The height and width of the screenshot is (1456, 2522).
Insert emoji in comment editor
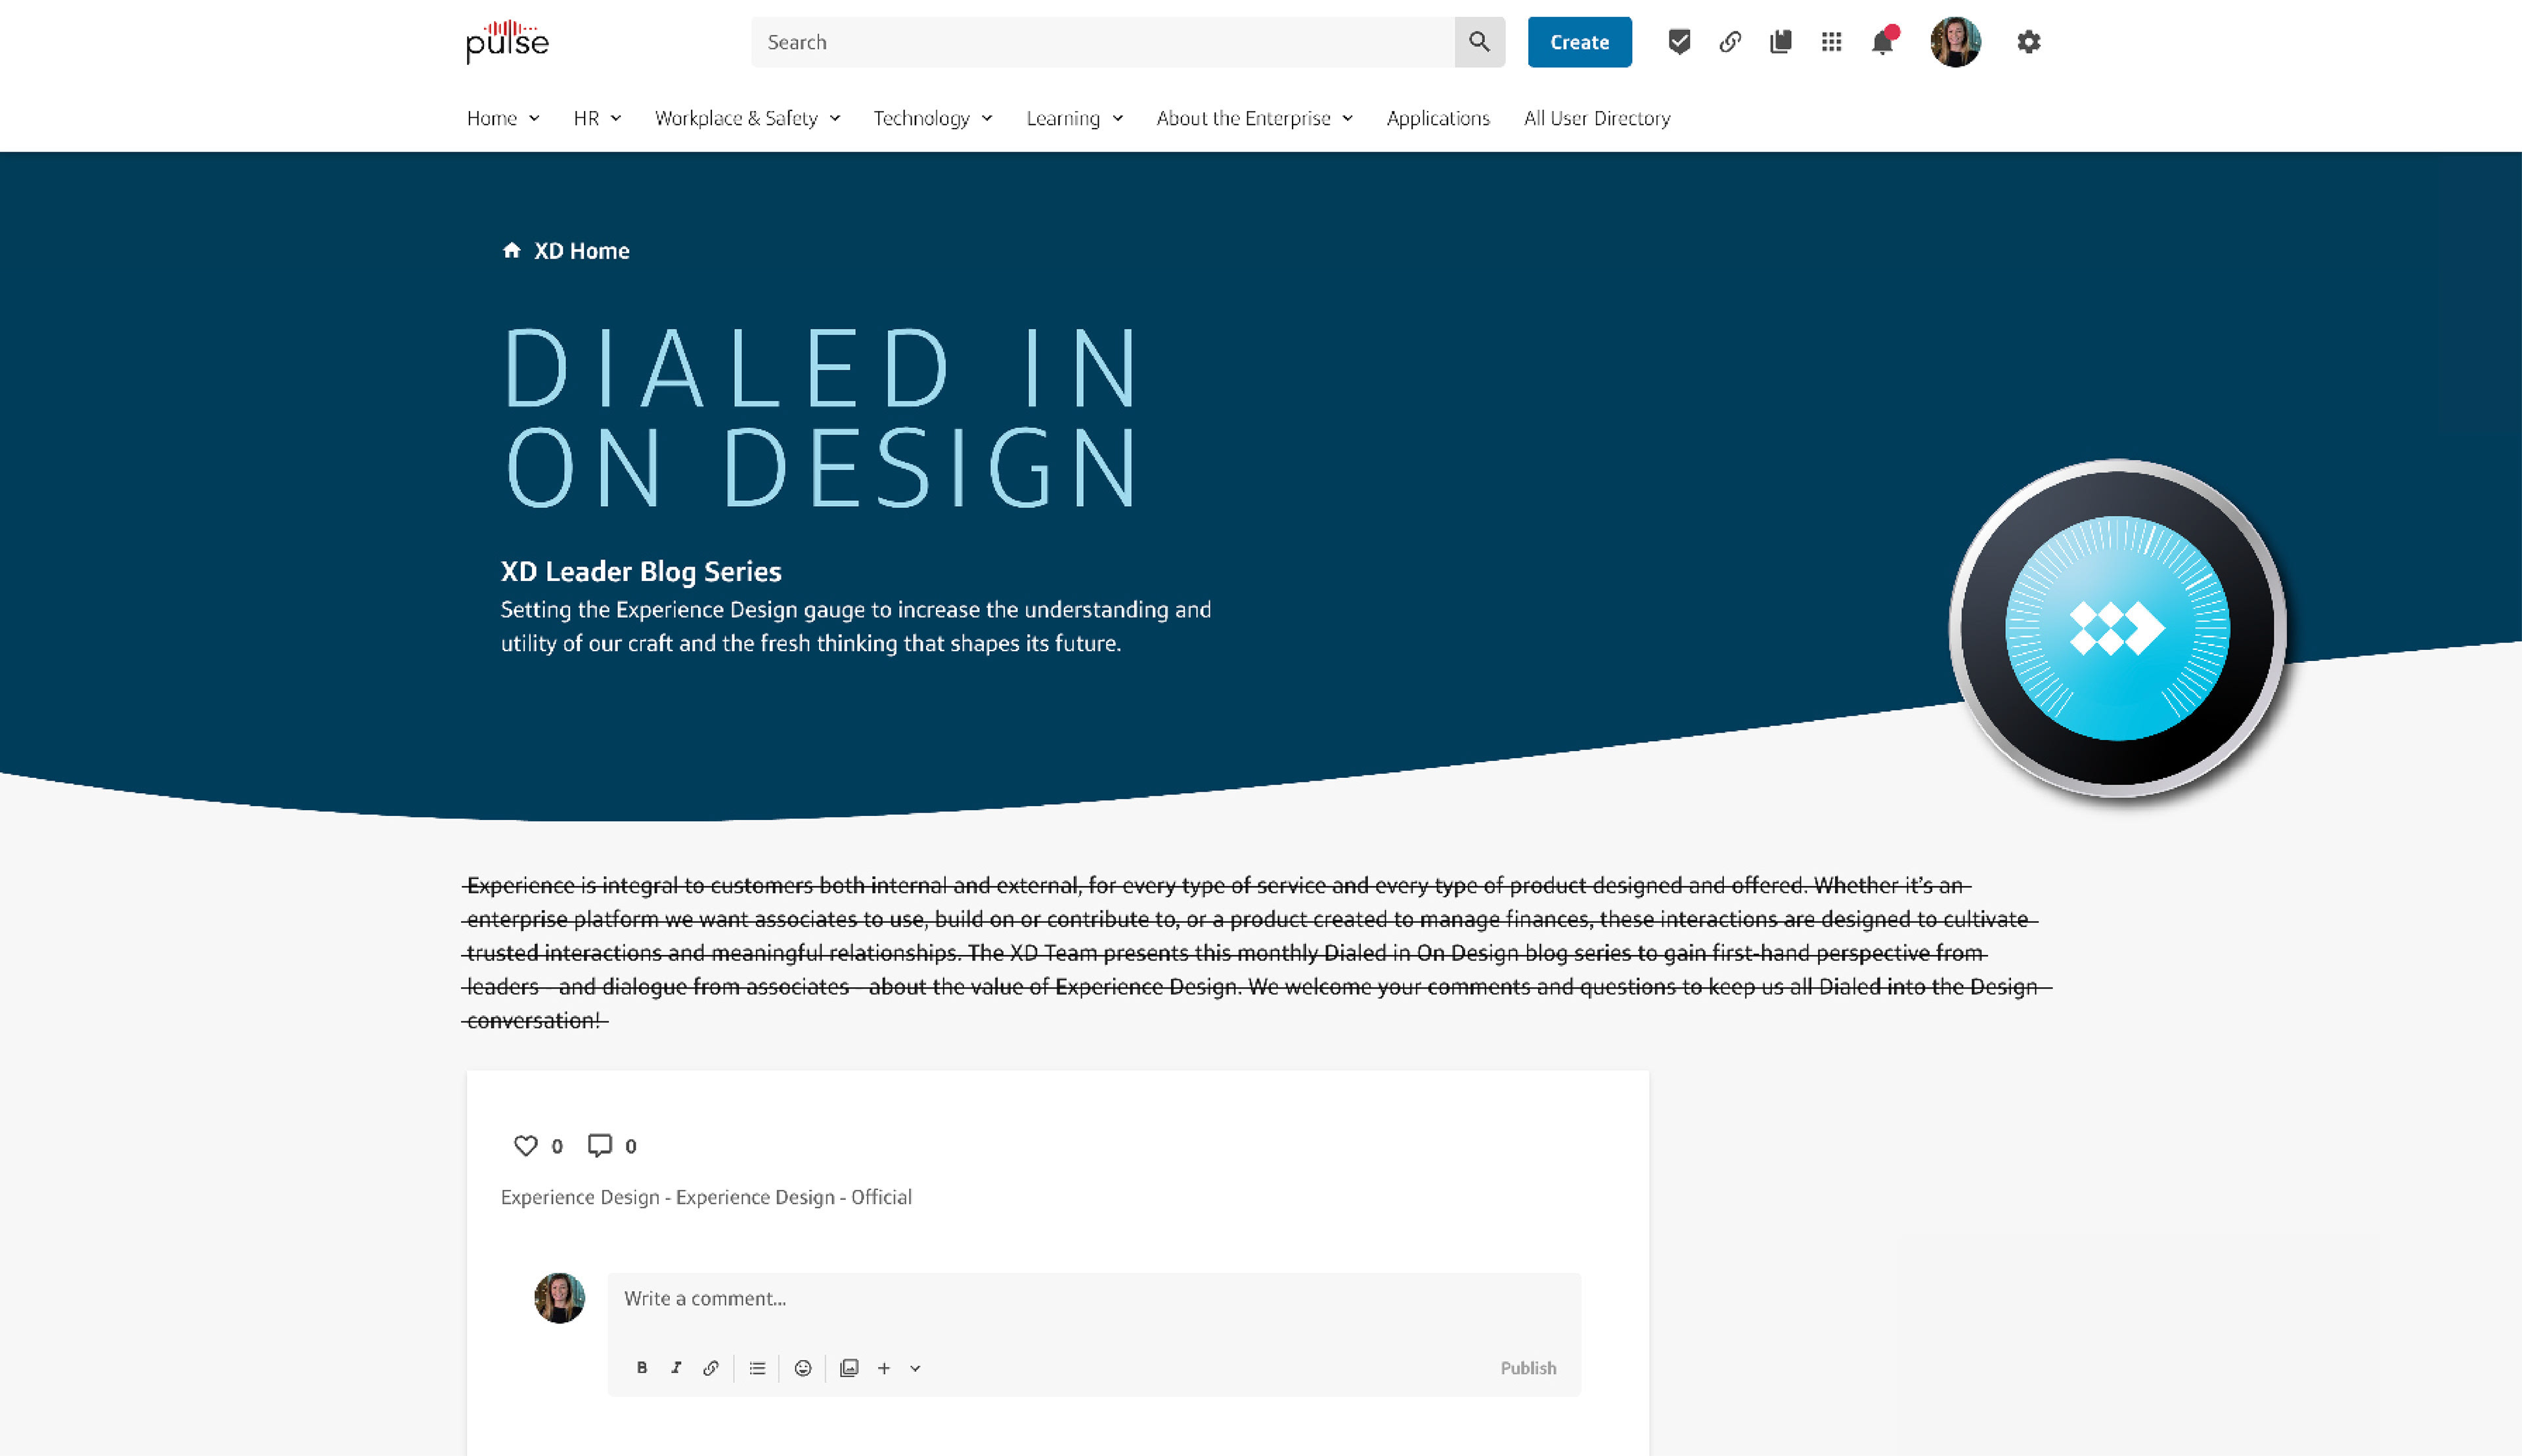point(803,1368)
